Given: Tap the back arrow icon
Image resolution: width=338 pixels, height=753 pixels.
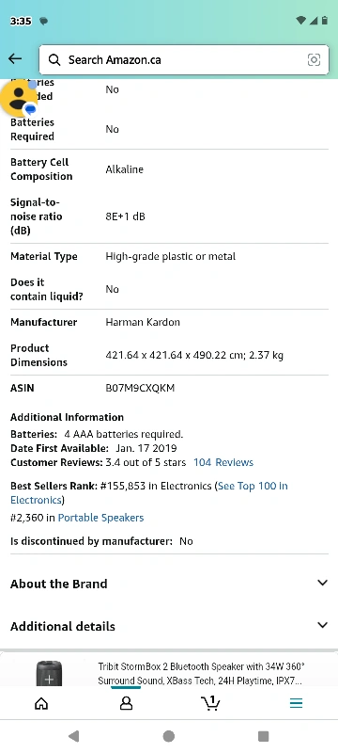Looking at the screenshot, I should click(15, 59).
